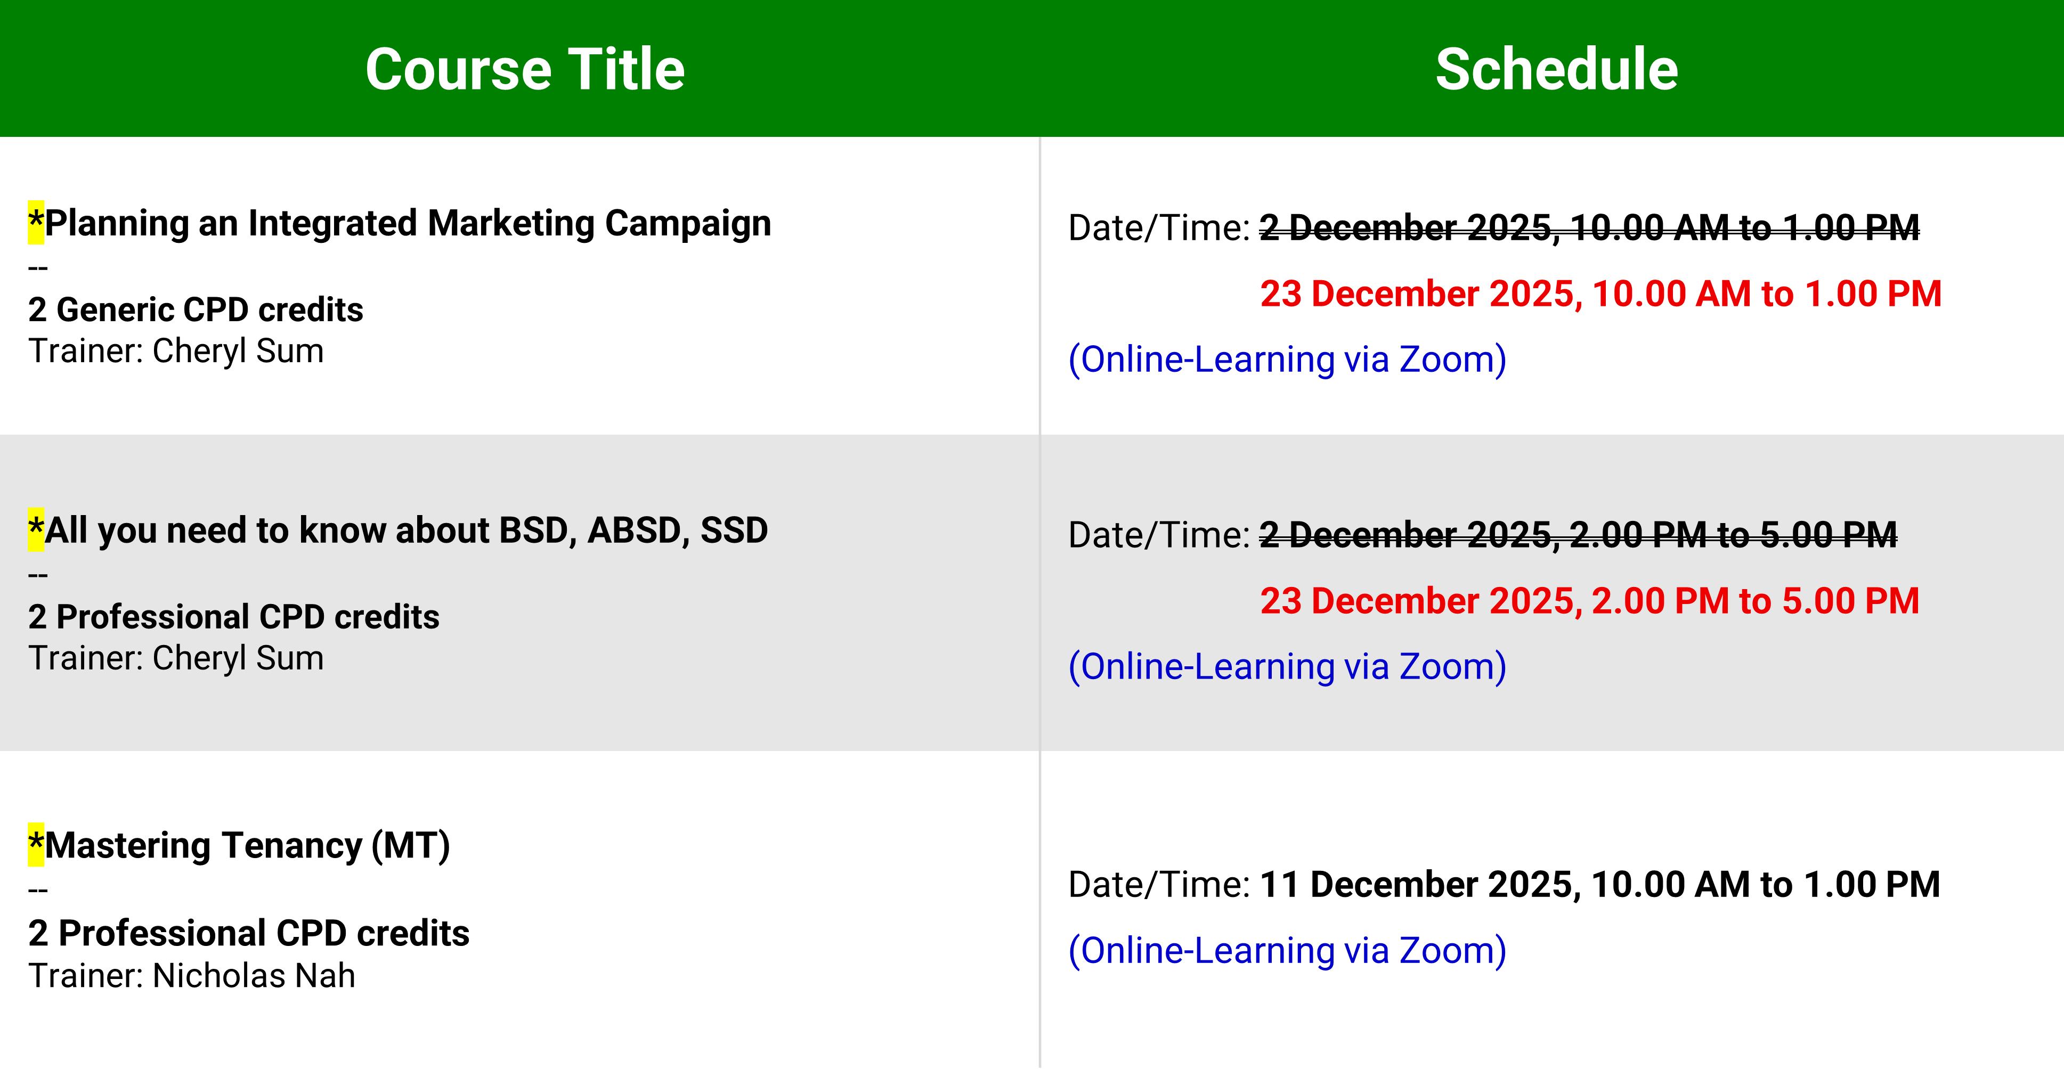
Task: Select the 2 Generic CPD credits text
Action: [x=196, y=310]
